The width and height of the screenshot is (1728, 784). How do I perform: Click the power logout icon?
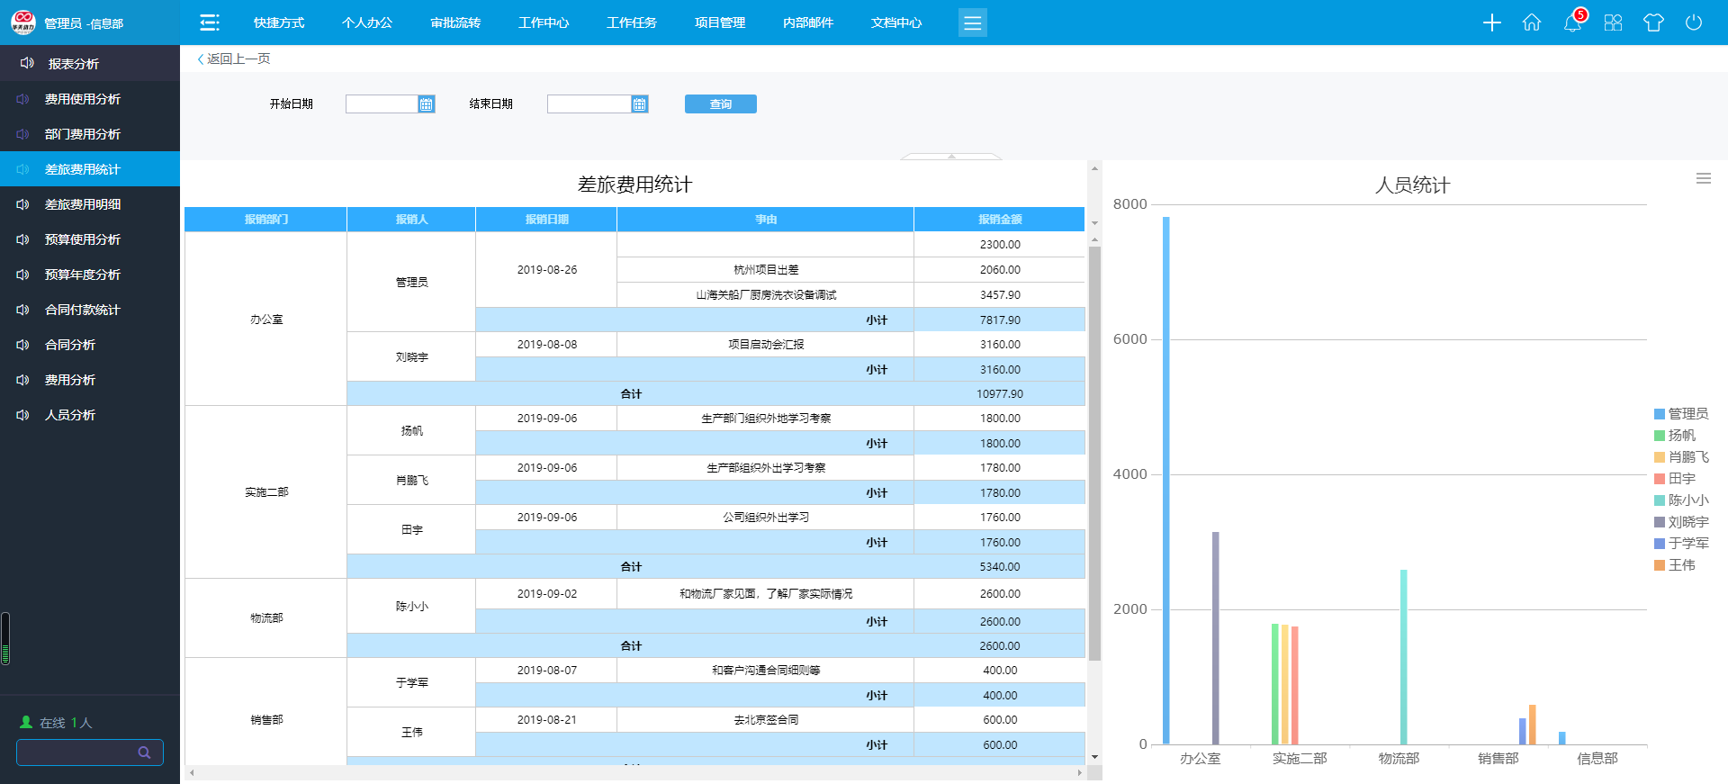coord(1694,23)
